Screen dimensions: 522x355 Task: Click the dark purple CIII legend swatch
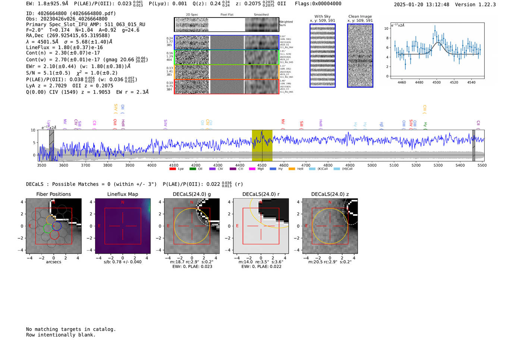pyautogui.click(x=233, y=169)
